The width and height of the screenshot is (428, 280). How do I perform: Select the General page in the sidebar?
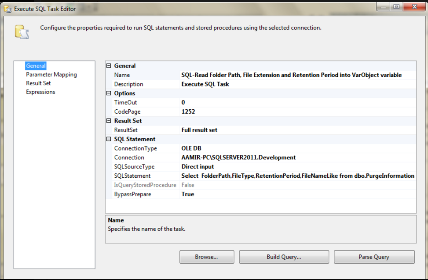(35, 65)
